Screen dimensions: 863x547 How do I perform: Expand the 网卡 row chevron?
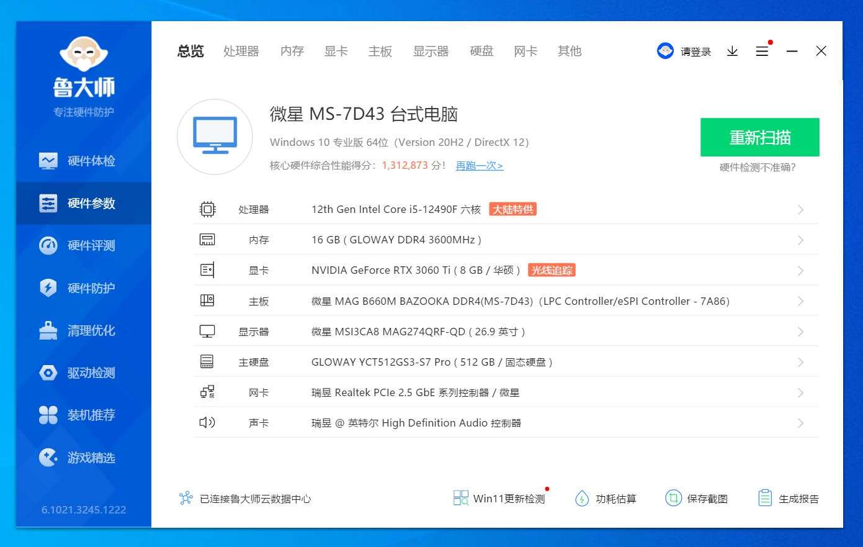click(800, 392)
